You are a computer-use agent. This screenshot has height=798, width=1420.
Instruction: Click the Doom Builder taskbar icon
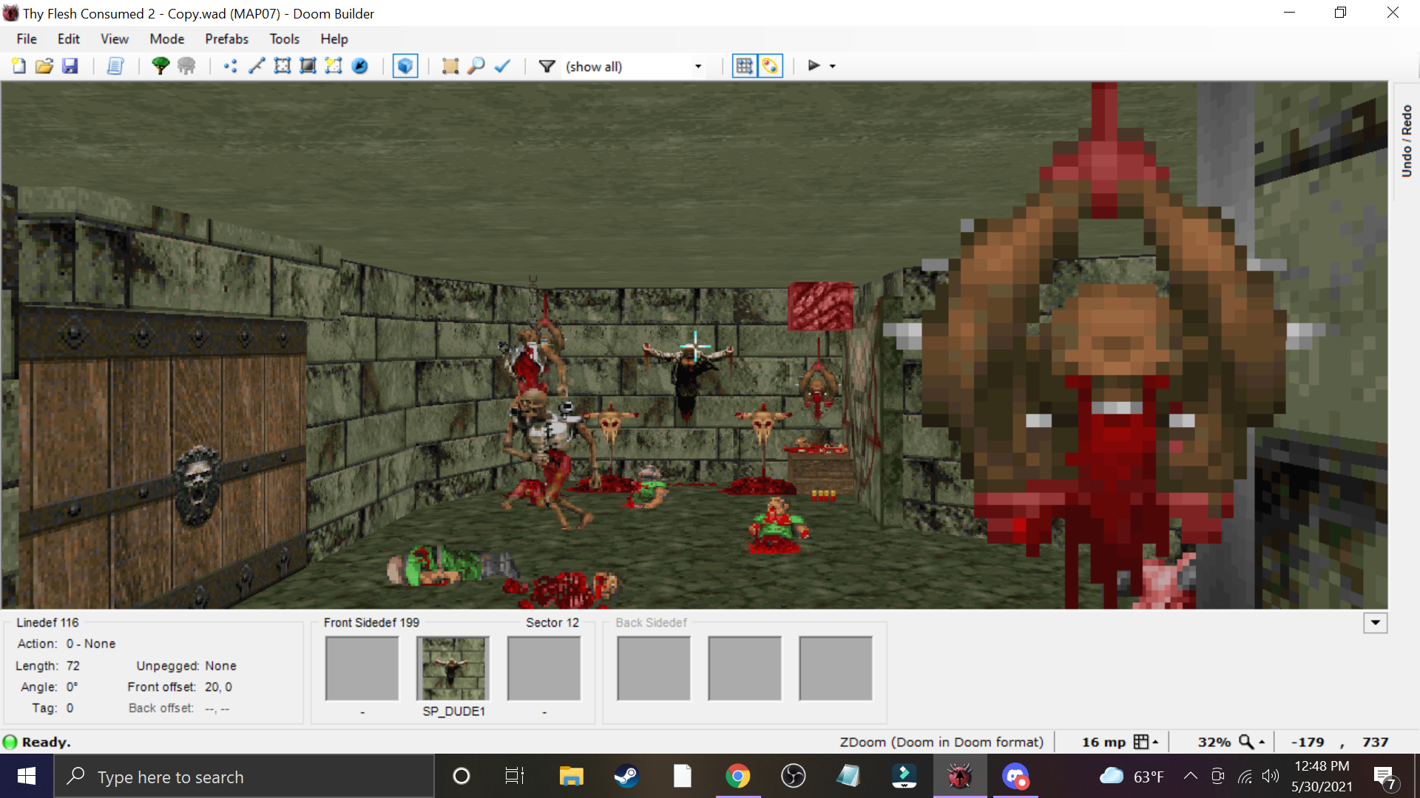pos(959,777)
